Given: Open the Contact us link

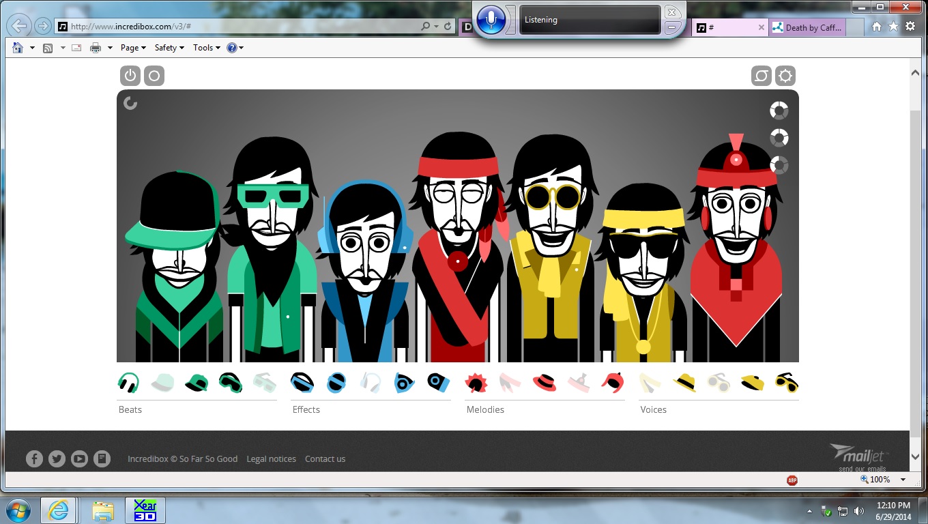Looking at the screenshot, I should pos(325,458).
